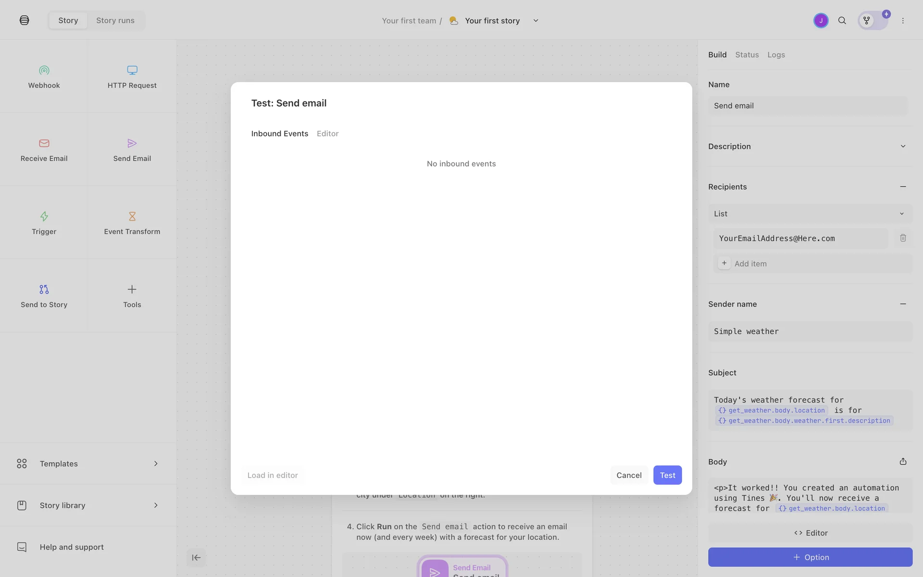Click the Receive Email action icon
Screen dimensions: 923x577
44,143
